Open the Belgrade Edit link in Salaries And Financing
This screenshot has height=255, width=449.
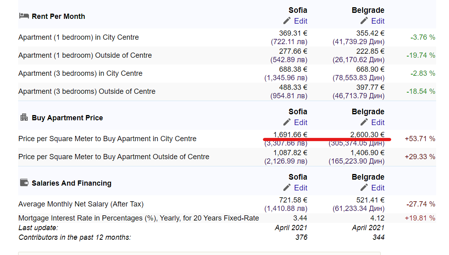[x=378, y=188]
